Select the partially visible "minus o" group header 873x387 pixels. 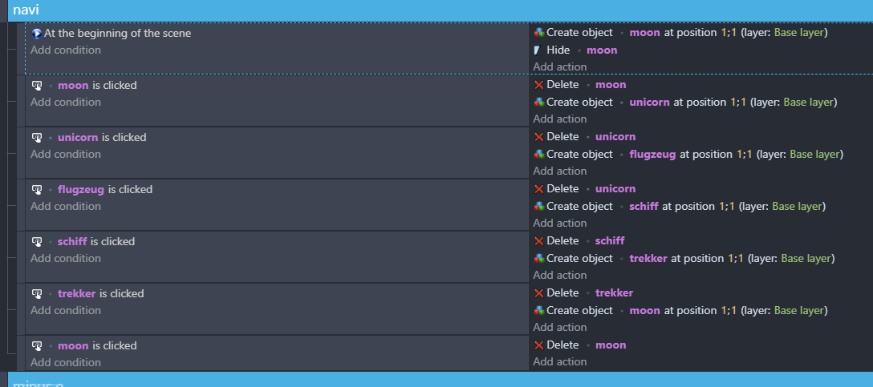pyautogui.click(x=39, y=382)
